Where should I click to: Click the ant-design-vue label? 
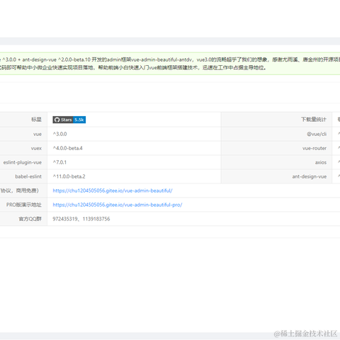point(310,176)
